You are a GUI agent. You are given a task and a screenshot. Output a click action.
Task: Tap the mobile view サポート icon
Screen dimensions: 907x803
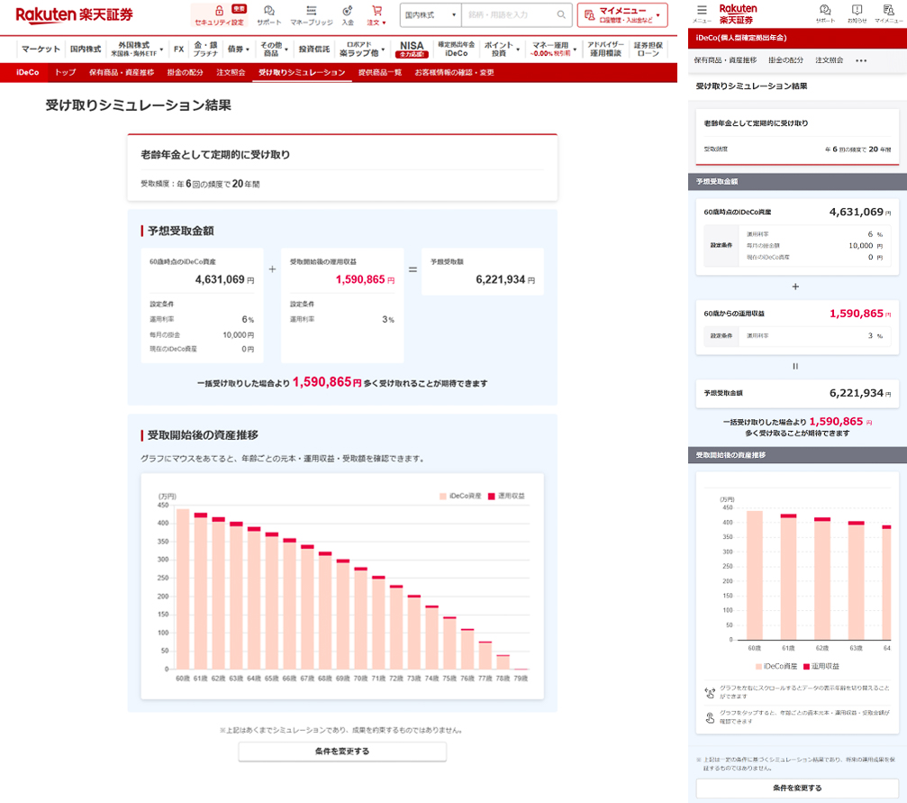point(825,10)
